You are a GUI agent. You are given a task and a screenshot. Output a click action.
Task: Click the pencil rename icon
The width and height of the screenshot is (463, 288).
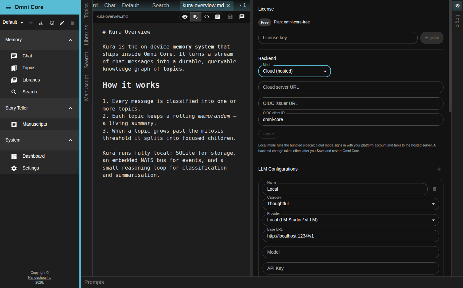click(x=62, y=23)
